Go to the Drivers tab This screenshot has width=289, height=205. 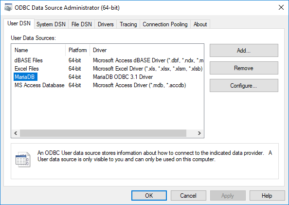(106, 24)
